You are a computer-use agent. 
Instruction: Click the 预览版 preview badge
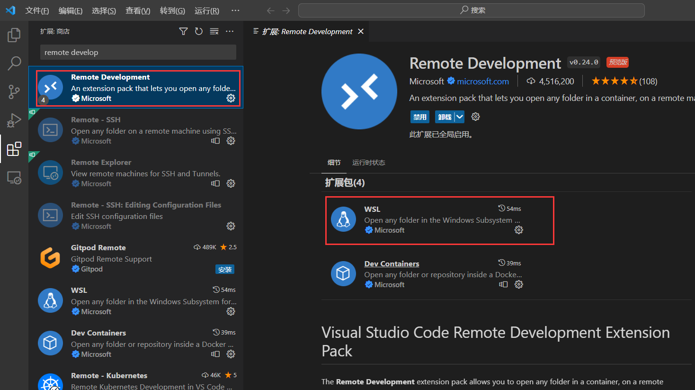[x=617, y=62]
